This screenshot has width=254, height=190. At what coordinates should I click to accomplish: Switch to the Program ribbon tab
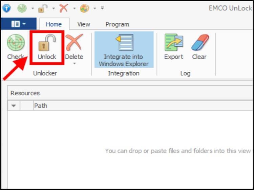pyautogui.click(x=117, y=24)
